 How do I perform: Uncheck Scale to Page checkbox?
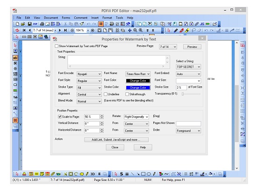tap(60, 117)
